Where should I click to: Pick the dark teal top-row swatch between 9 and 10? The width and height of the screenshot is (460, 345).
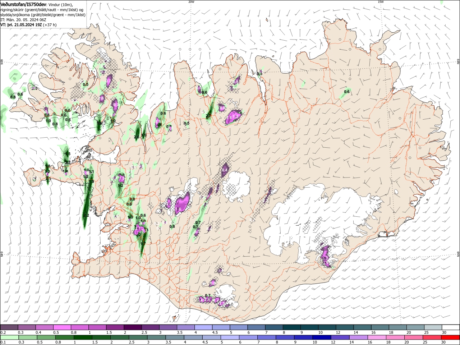coord(309,327)
